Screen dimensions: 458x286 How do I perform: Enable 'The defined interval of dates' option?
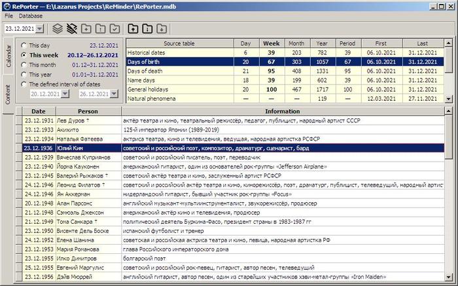[x=24, y=84]
